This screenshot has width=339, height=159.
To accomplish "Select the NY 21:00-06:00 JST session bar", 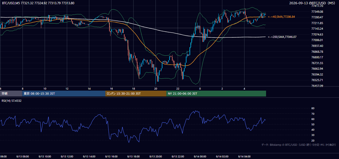I will [216, 94].
